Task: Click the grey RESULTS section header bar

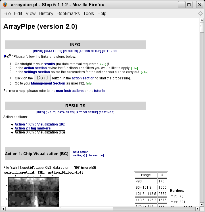Action: [x=75, y=106]
